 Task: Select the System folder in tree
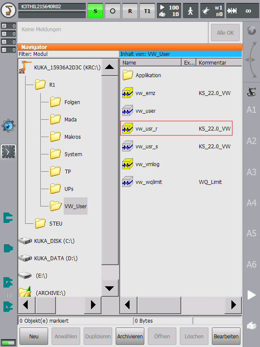click(x=66, y=154)
